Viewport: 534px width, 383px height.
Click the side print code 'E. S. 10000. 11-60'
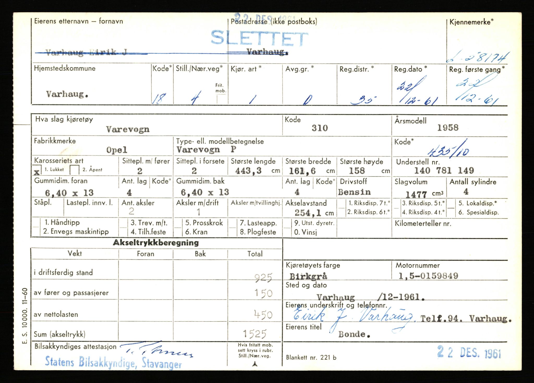pos(25,316)
